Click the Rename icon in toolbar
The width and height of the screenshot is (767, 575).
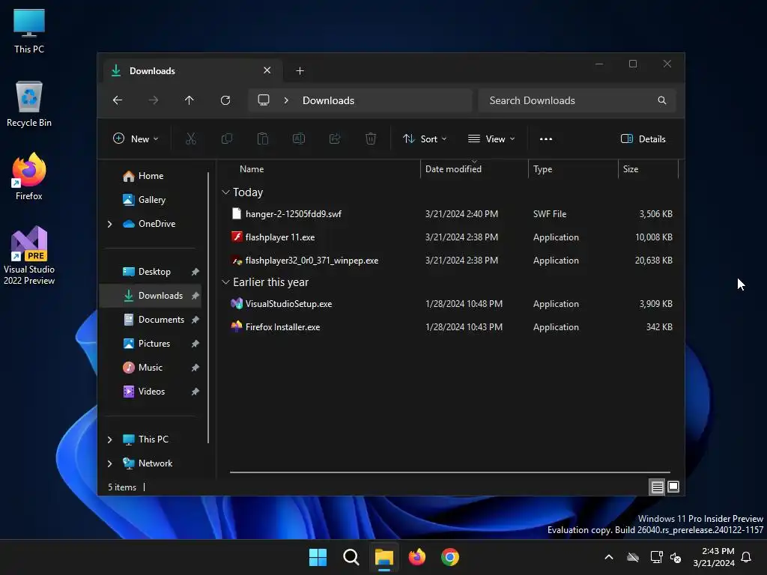click(x=299, y=139)
